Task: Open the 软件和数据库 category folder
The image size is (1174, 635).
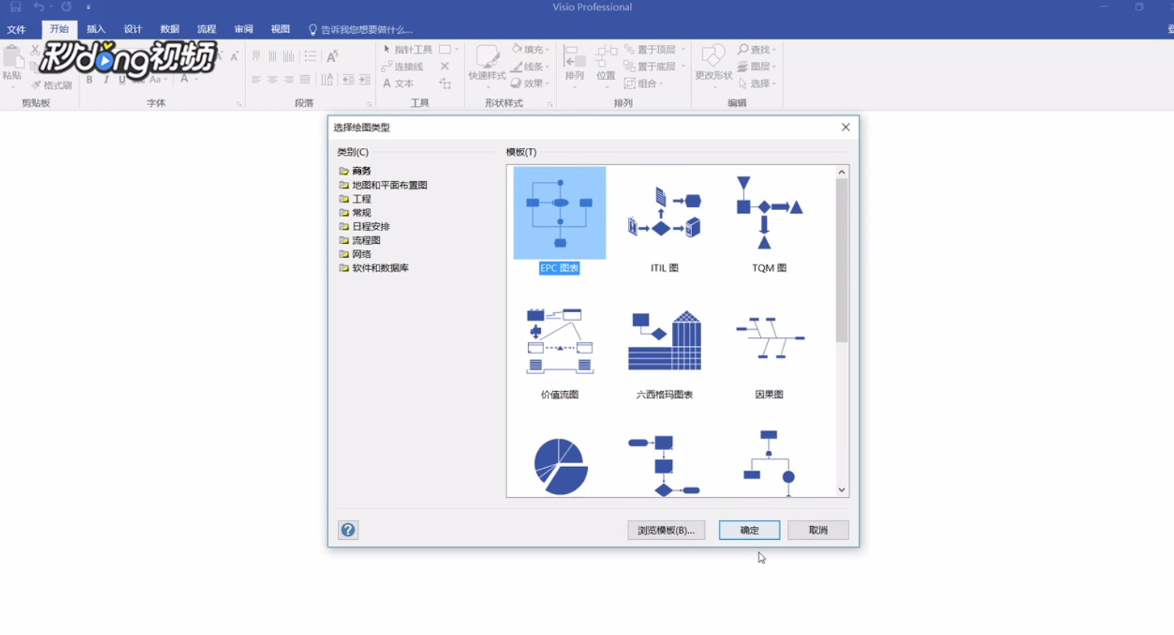Action: (374, 268)
